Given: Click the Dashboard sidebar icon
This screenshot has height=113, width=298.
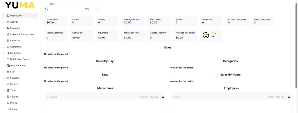Looking at the screenshot, I should [x=8, y=16].
